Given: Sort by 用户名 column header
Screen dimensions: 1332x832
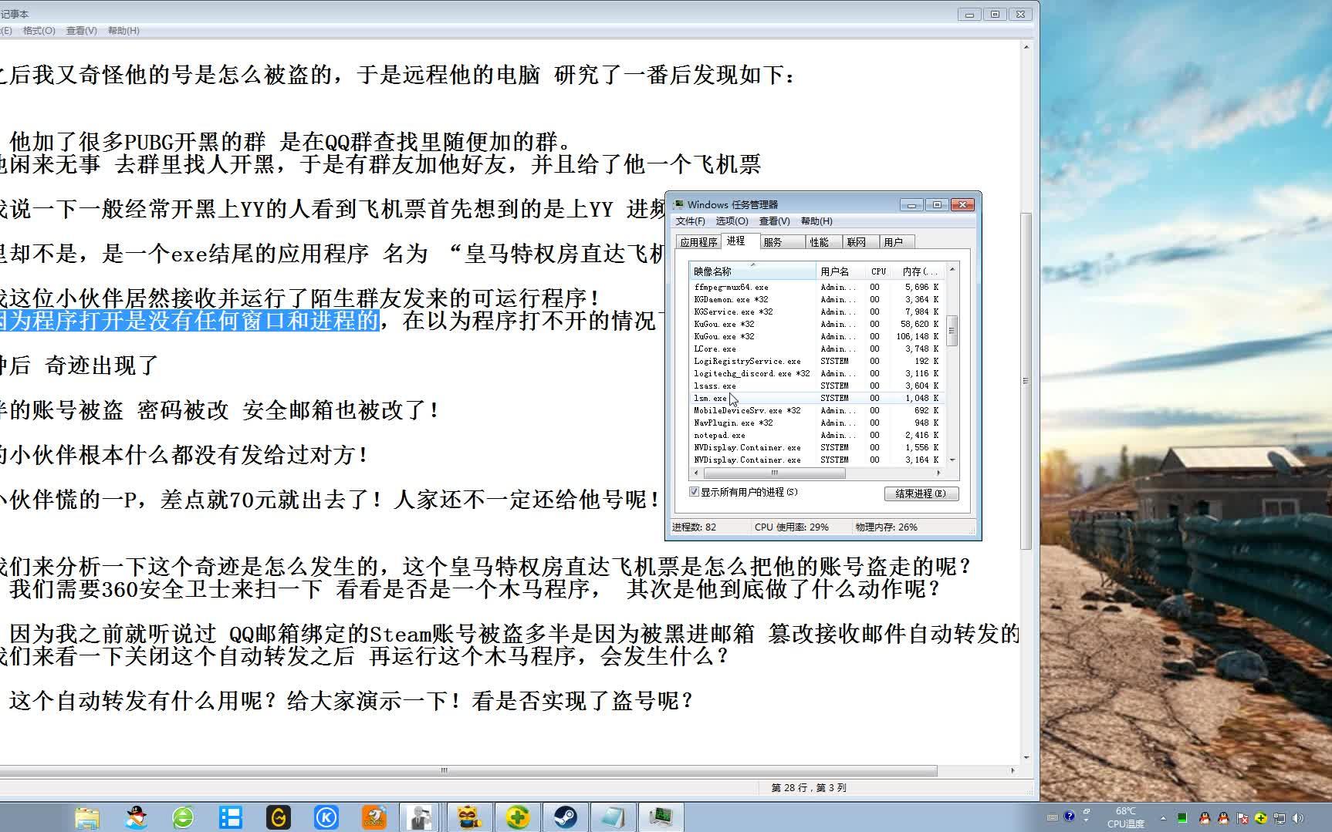Looking at the screenshot, I should (x=840, y=271).
